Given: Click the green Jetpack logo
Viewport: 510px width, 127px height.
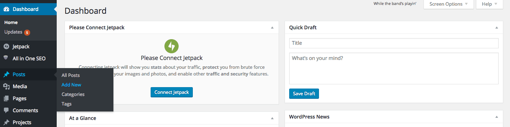Looking at the screenshot, I should click(x=172, y=46).
